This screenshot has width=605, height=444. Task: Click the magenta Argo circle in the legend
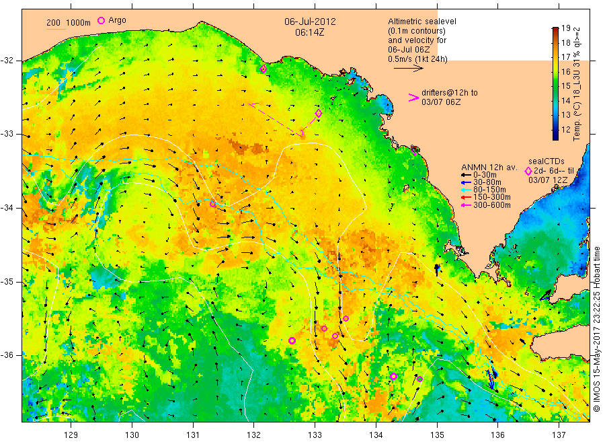pos(101,20)
